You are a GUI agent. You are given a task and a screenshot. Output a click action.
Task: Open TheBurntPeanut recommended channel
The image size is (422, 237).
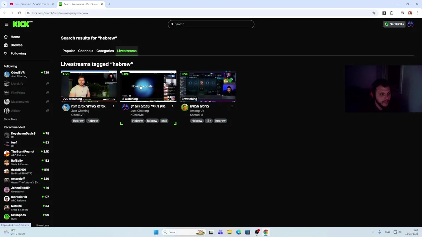tap(26, 153)
